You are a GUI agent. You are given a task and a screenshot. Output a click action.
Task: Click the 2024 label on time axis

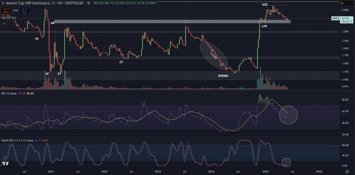[211, 171]
